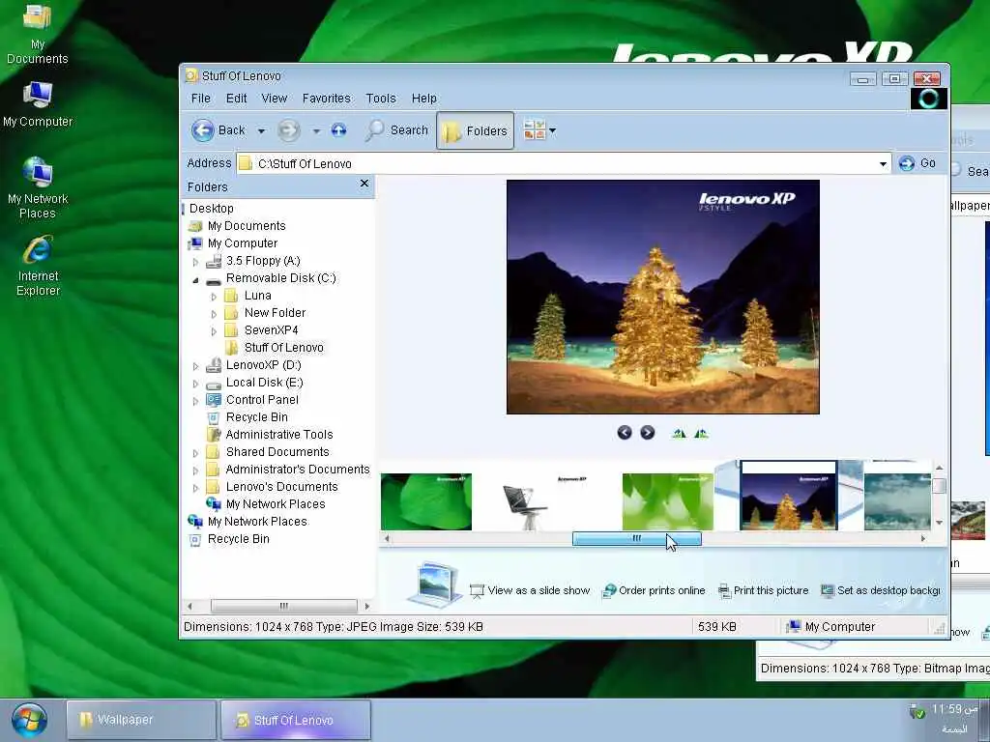This screenshot has width=990, height=742.
Task: Select the light green leaves thumbnail
Action: [x=667, y=501]
